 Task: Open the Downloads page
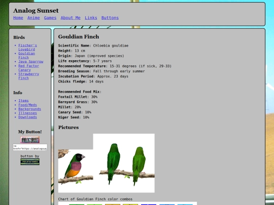27,117
